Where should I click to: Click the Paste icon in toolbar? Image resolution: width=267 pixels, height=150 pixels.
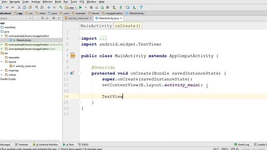30,7
